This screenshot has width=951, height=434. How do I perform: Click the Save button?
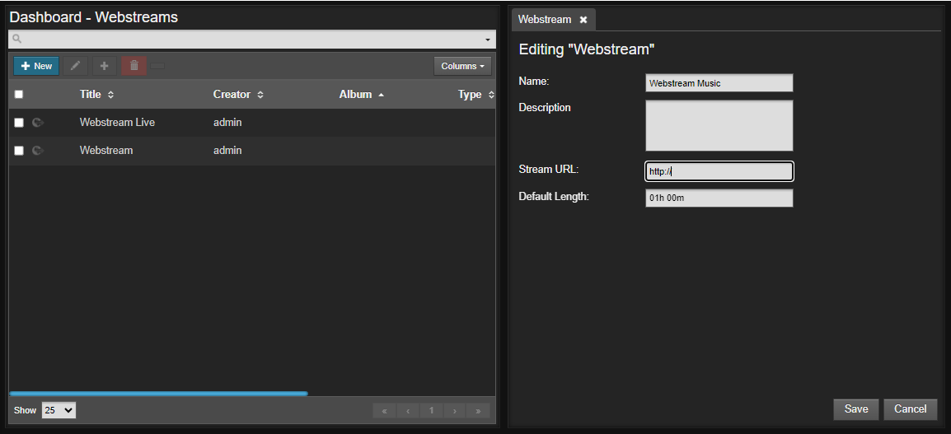855,409
